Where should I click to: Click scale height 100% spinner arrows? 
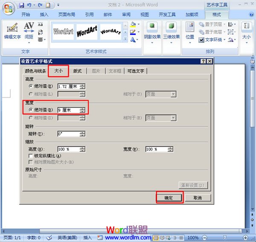83,149
